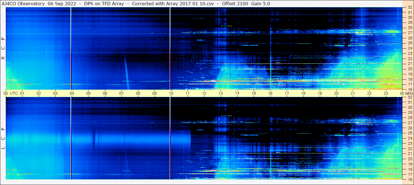
Task: Click the AJ4CO Observatory title text
Action: point(23,4)
